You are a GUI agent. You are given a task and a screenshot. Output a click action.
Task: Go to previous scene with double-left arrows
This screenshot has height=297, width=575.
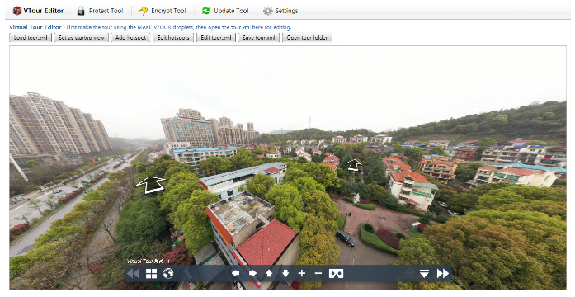click(133, 274)
